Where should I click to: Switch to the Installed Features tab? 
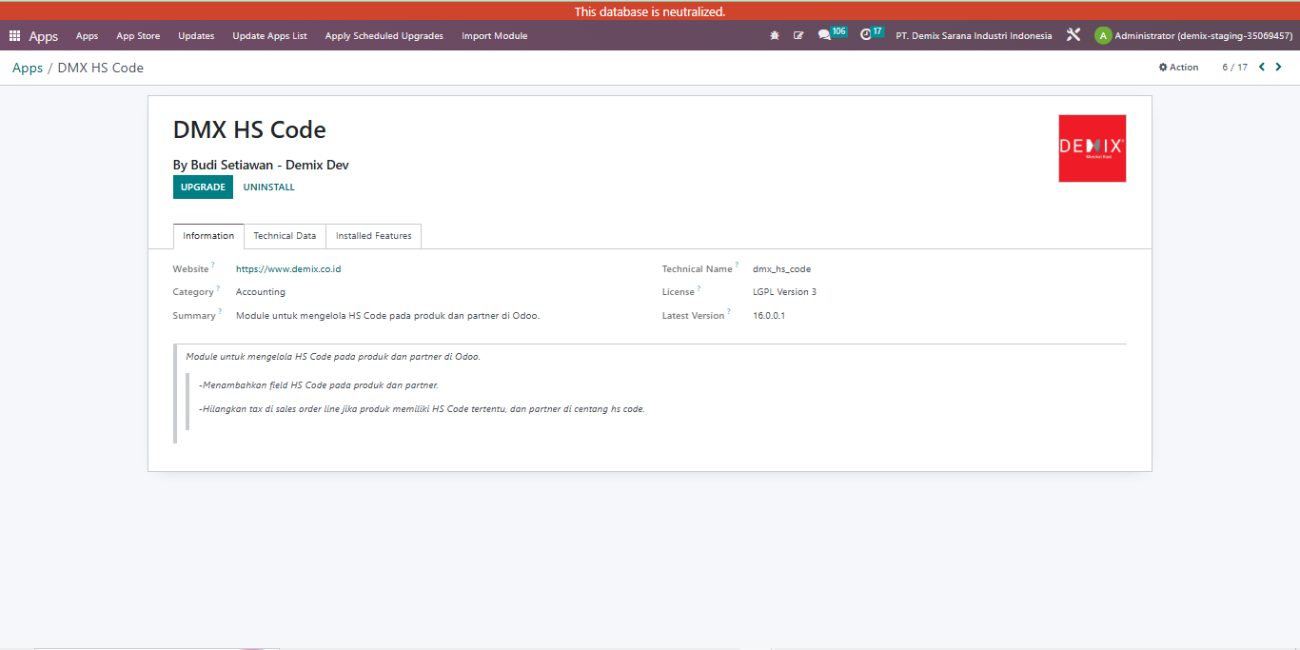(373, 236)
